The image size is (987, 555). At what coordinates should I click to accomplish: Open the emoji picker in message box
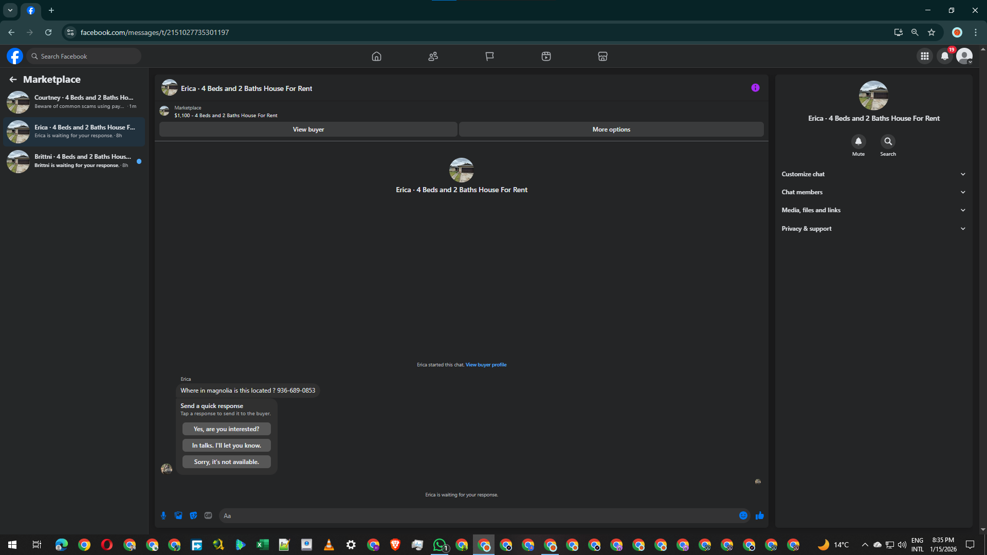tap(743, 515)
